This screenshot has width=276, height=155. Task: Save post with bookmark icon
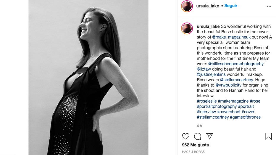(x=268, y=136)
